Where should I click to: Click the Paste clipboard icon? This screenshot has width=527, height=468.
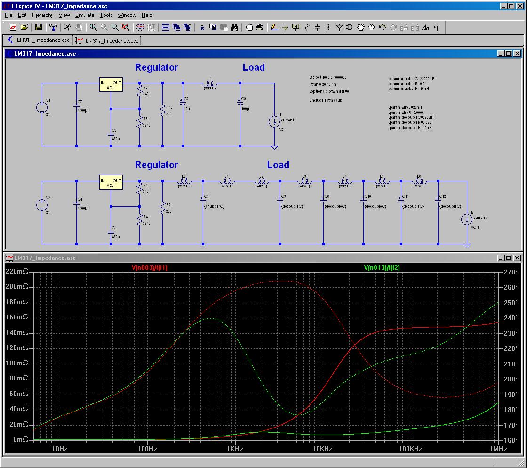point(224,27)
